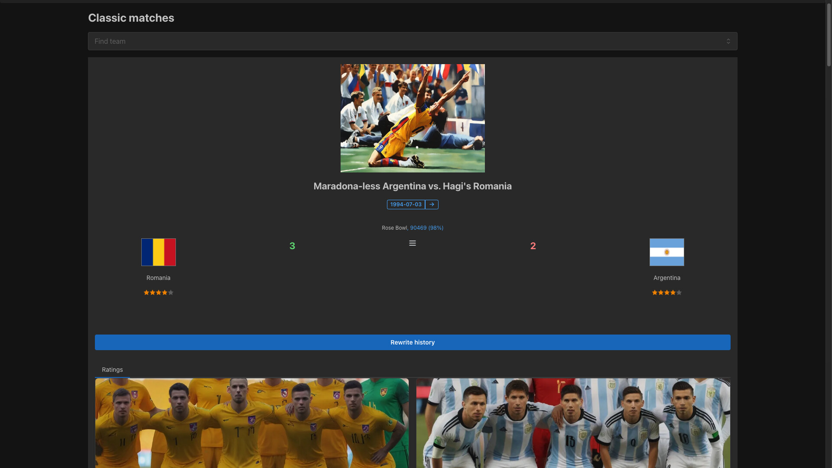This screenshot has height=468, width=832.
Task: Click the fifth star under Argentina
Action: (679, 292)
